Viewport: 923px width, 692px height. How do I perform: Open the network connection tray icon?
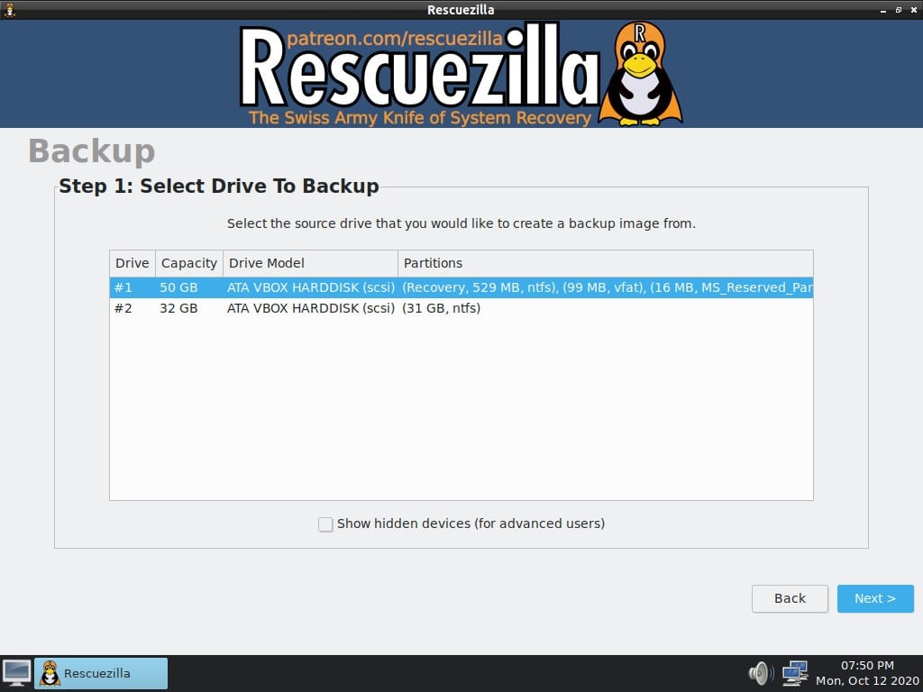(794, 673)
